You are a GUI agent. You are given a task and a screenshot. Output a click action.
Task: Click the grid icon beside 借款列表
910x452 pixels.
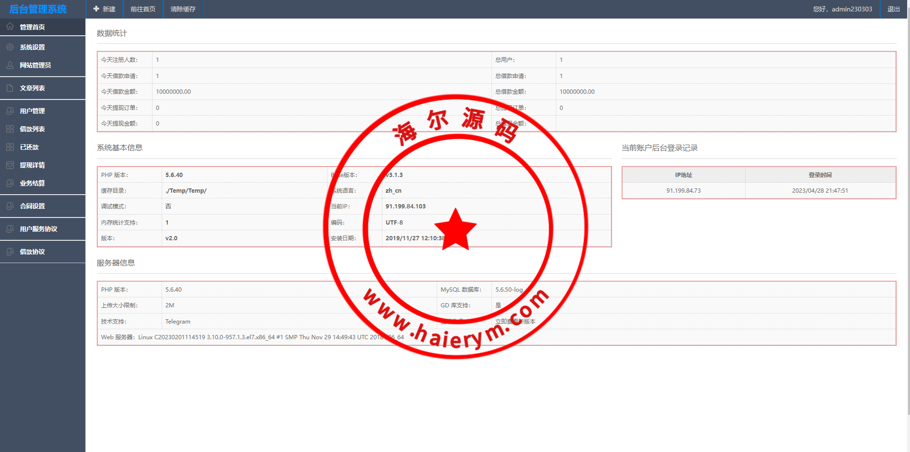[10, 129]
